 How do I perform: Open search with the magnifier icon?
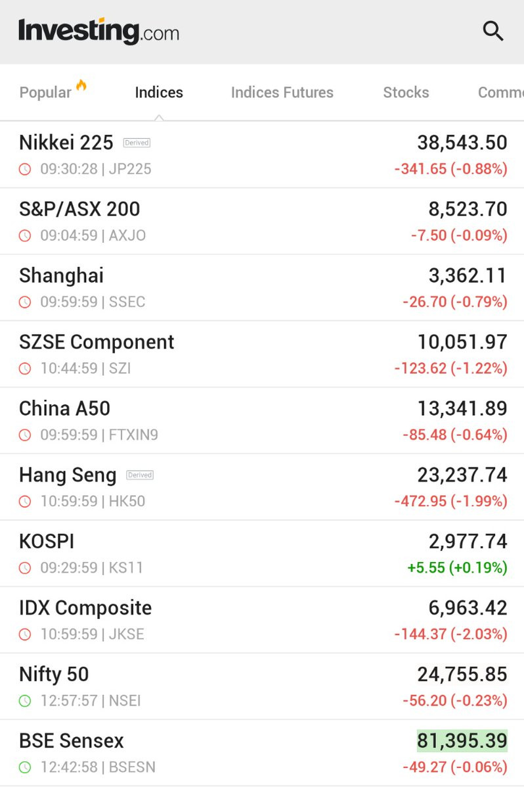492,31
